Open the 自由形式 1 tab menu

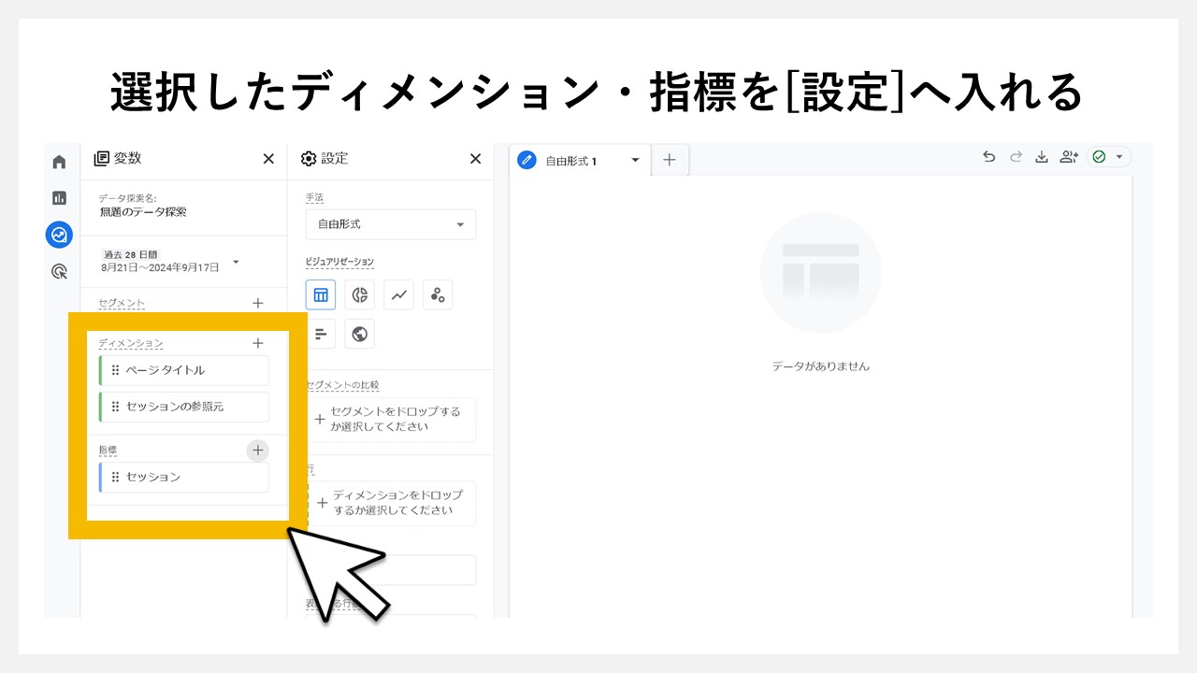coord(636,160)
